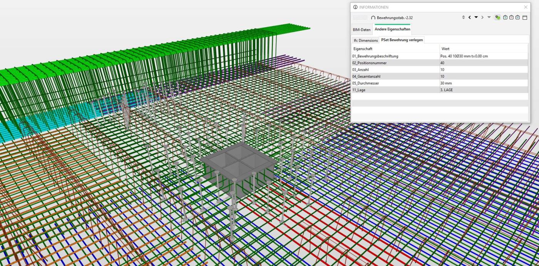539x266 pixels.
Task: Go to previous element with left arrow
Action: pos(470,17)
